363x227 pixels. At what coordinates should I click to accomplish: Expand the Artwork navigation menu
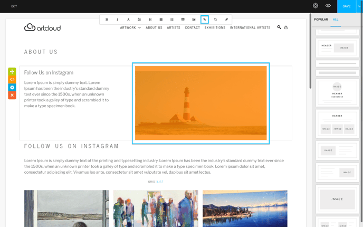(130, 27)
